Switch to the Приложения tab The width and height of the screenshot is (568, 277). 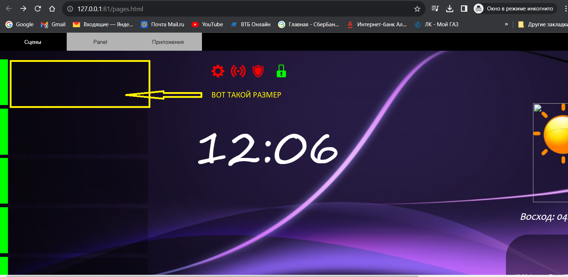click(x=168, y=42)
